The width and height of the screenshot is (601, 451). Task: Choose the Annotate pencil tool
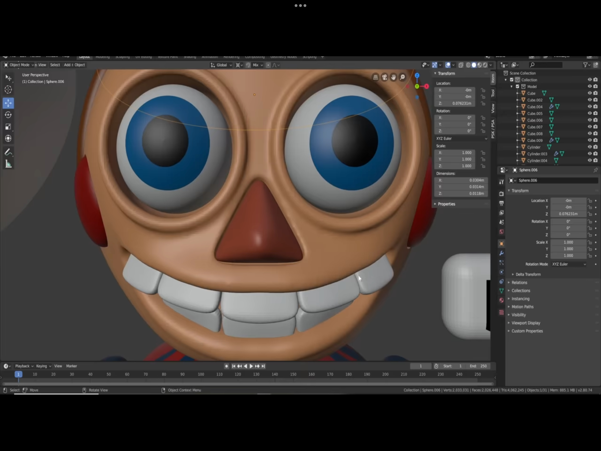point(8,152)
